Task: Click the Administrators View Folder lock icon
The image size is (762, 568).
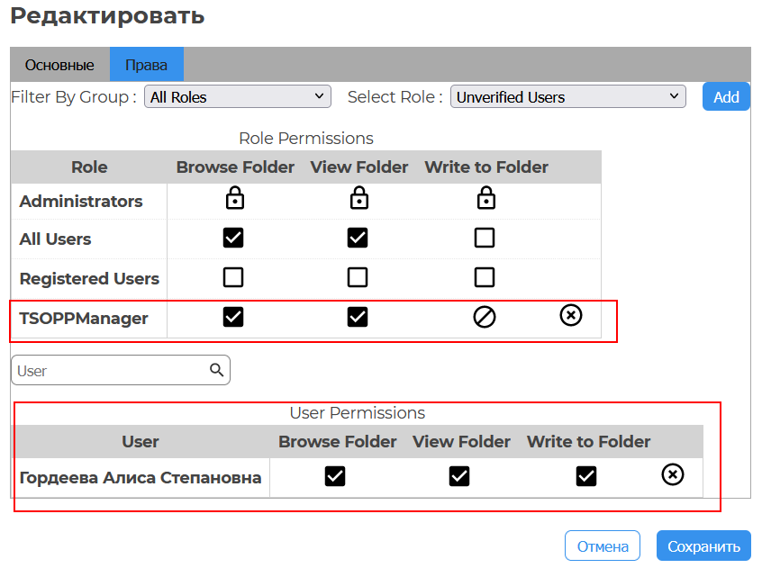Action: [x=358, y=198]
